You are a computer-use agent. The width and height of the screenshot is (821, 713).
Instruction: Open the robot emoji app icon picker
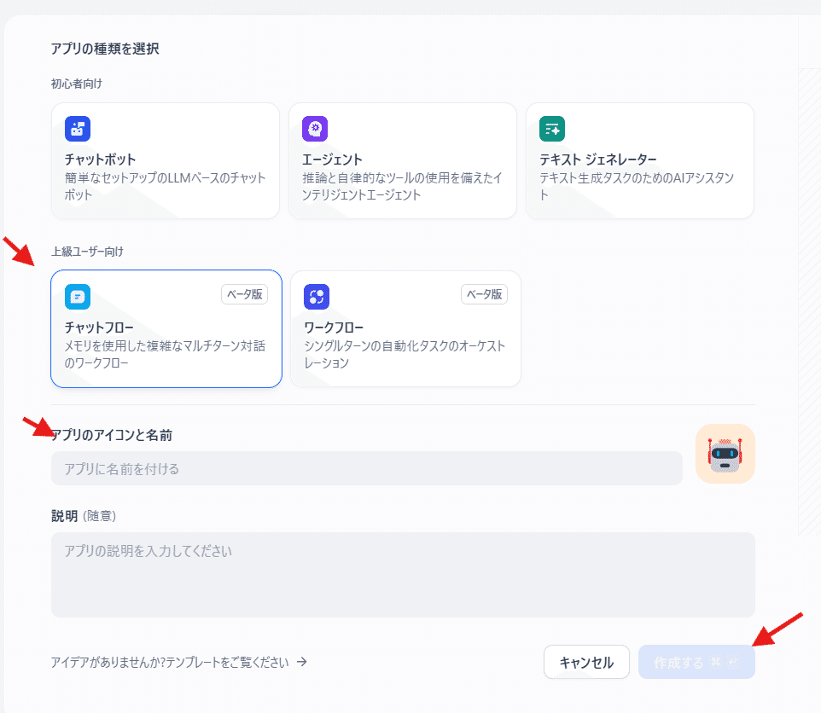(x=725, y=454)
